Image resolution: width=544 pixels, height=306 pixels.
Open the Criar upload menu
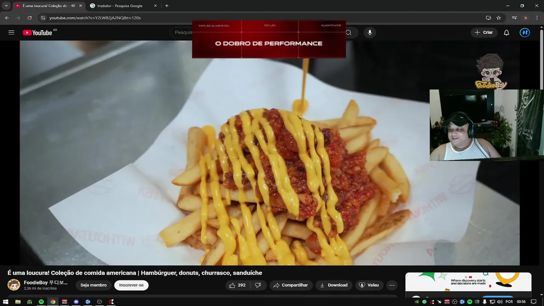click(484, 33)
